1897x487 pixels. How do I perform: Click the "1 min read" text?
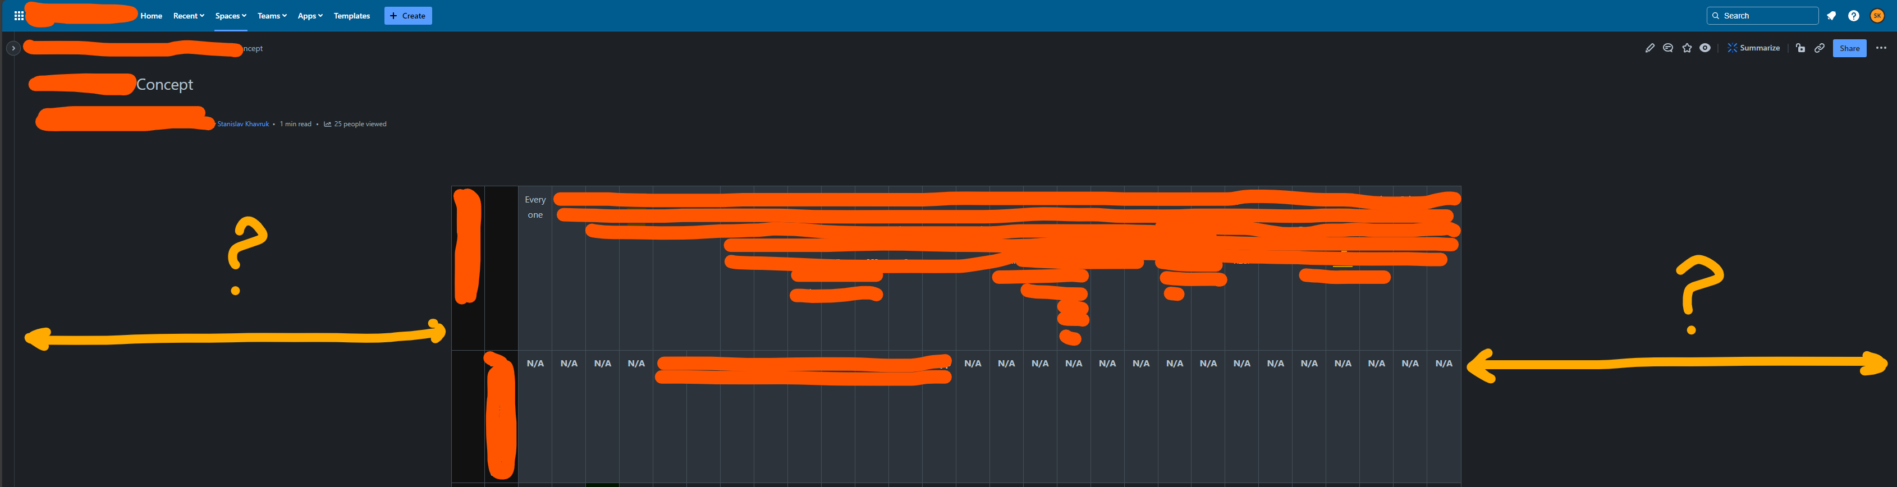coord(295,123)
